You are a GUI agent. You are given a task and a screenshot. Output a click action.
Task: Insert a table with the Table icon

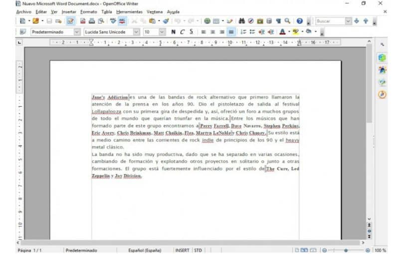coord(216,21)
